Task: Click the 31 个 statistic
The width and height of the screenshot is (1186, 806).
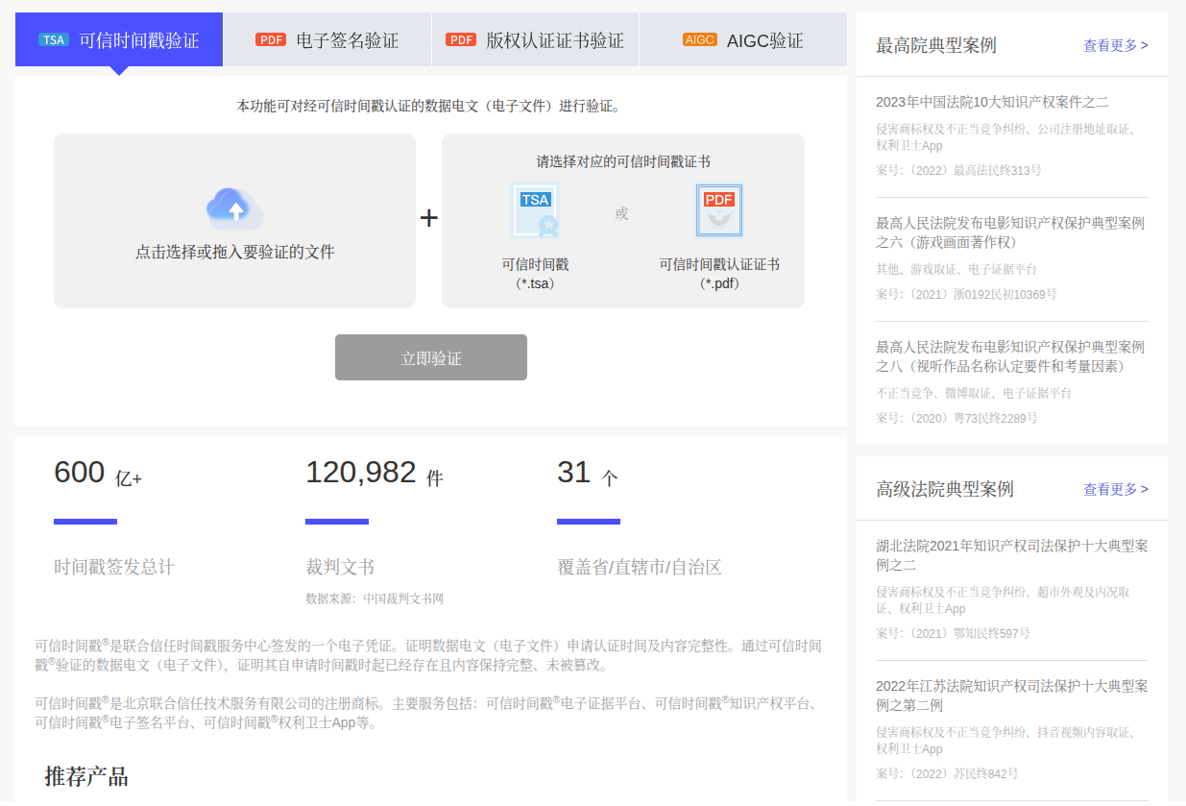Action: tap(588, 474)
